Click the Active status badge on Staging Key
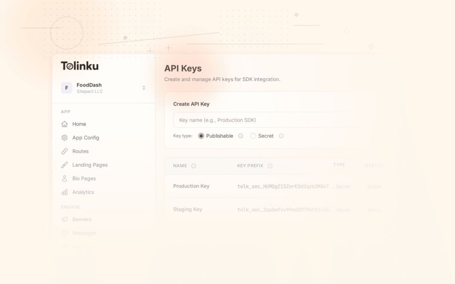 point(375,209)
